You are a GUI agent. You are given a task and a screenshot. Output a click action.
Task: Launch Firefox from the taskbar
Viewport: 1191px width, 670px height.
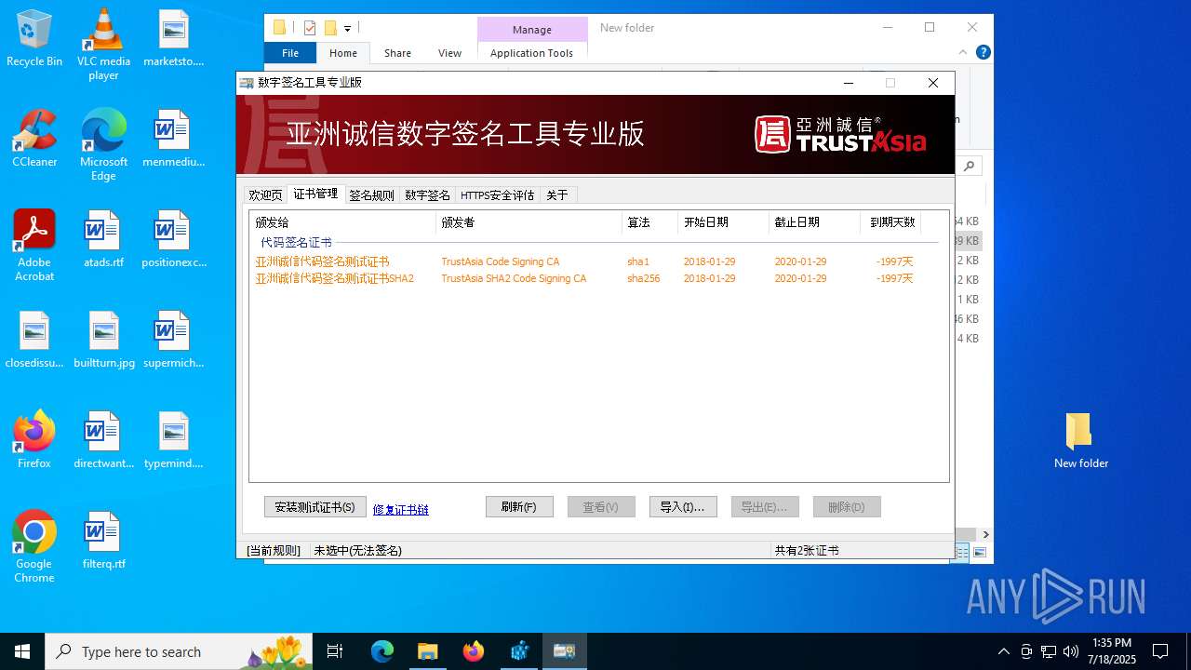click(473, 651)
